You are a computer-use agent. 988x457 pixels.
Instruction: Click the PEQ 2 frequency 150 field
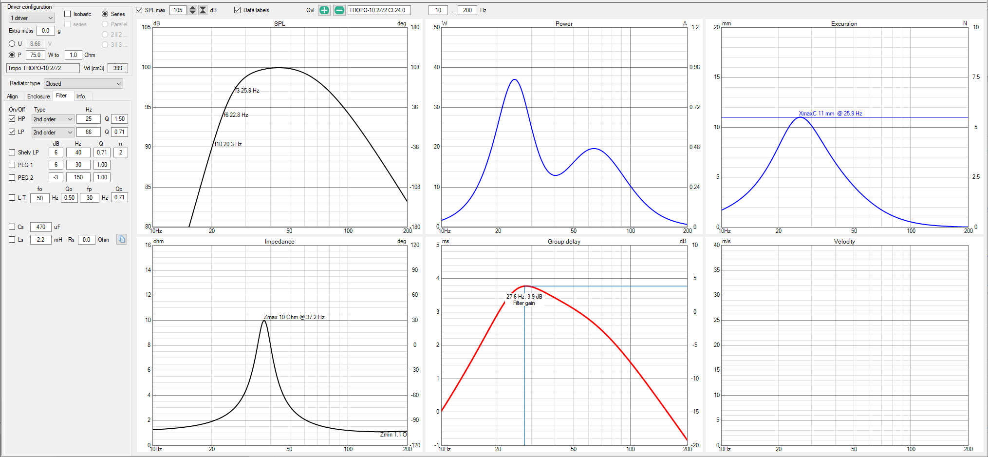click(x=78, y=177)
